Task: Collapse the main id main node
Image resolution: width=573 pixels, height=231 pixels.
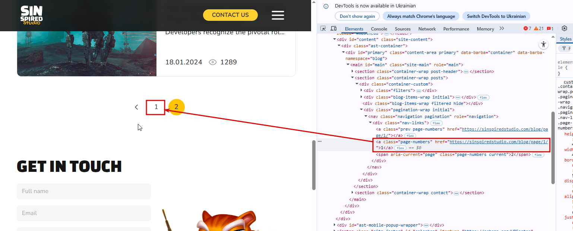Action: click(348, 65)
